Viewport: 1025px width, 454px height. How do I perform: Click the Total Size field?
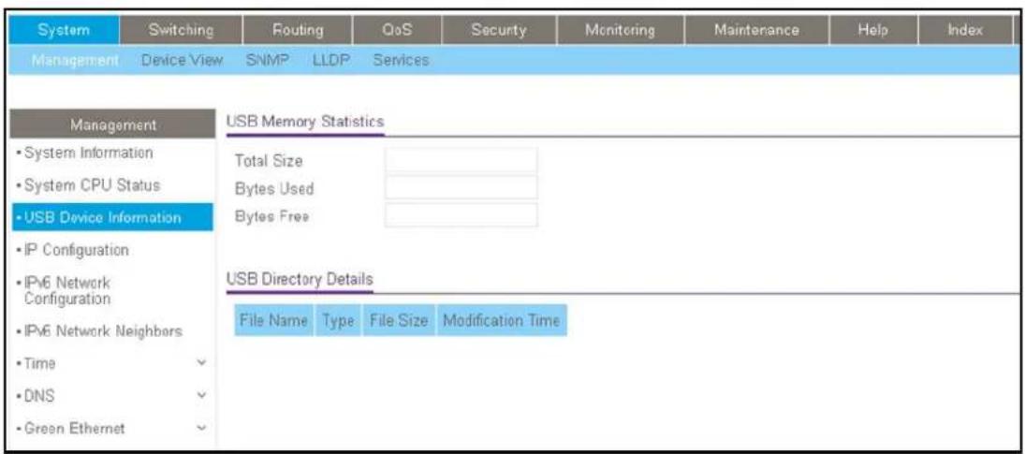coord(461,160)
